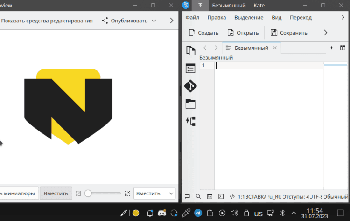350x221 pixels.
Task: Open the 'Вместить' zoom combo box
Action: (x=154, y=193)
